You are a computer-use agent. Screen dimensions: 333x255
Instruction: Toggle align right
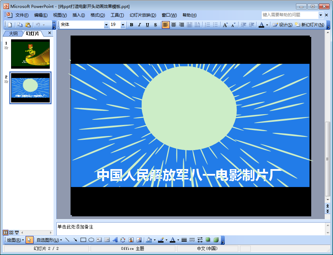click(x=181, y=25)
